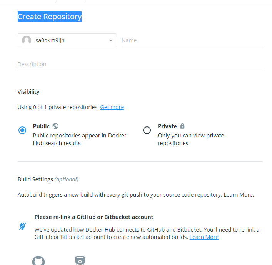
Task: Click the user avatar for sa0okm9ijn
Action: pyautogui.click(x=27, y=40)
